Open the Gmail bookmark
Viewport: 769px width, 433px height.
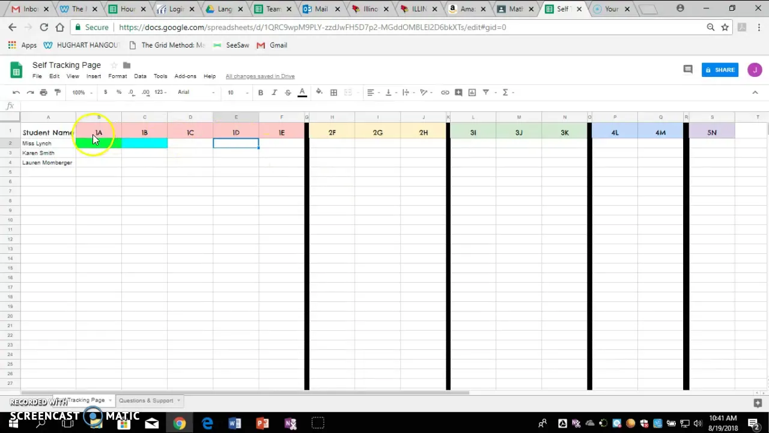coord(272,45)
